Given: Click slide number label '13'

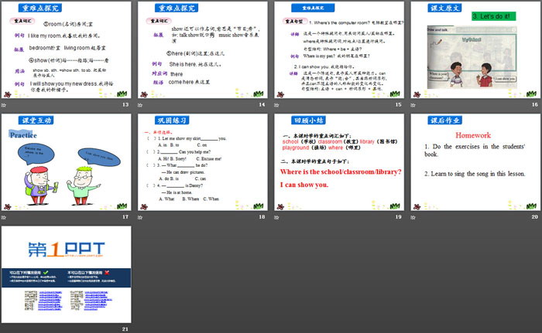Looking at the screenshot, I should pyautogui.click(x=125, y=104).
